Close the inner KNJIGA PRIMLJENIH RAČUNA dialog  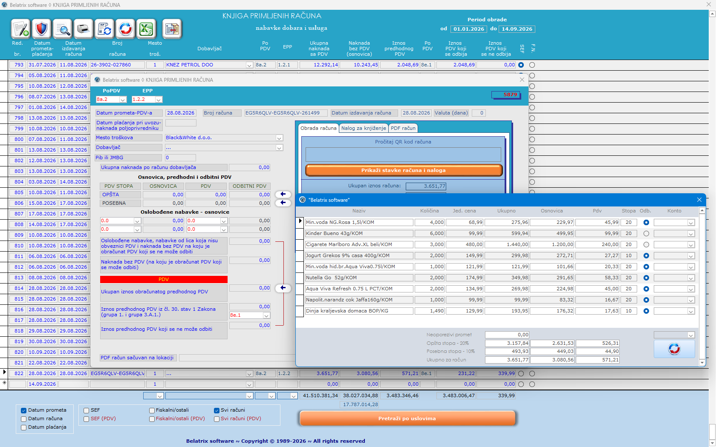(522, 80)
